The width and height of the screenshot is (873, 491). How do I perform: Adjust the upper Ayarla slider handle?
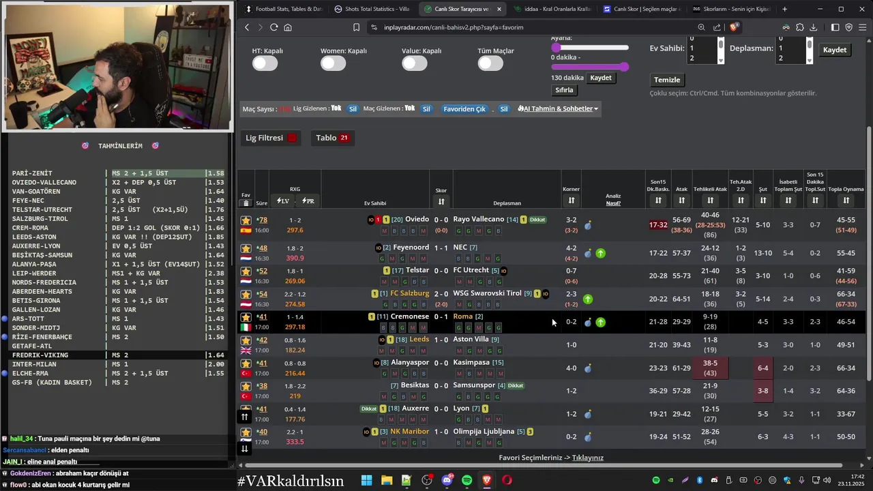[x=556, y=48]
